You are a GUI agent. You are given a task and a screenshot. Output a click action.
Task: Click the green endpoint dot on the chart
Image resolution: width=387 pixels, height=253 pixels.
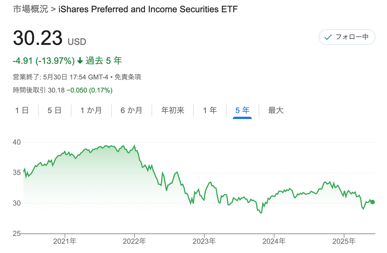pyautogui.click(x=372, y=202)
